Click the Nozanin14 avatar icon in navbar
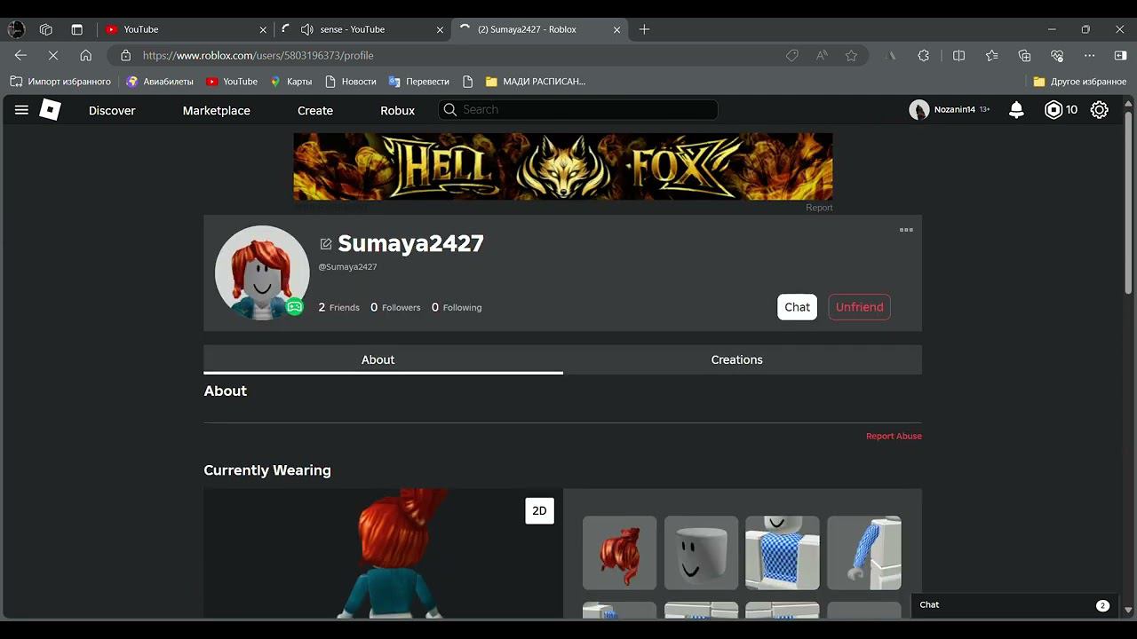 pyautogui.click(x=919, y=110)
